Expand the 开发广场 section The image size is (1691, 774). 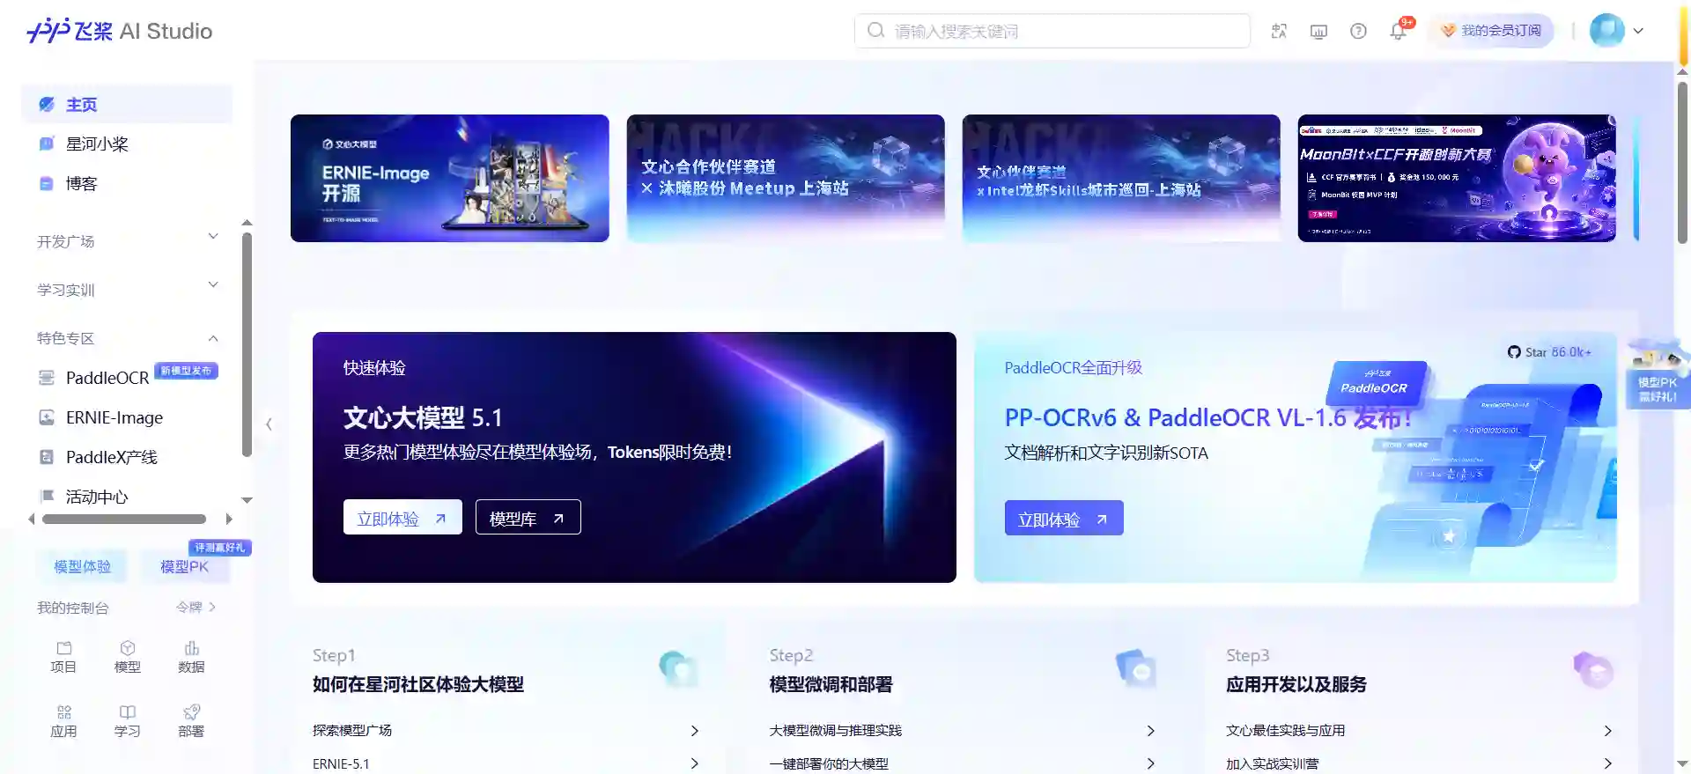click(x=127, y=240)
